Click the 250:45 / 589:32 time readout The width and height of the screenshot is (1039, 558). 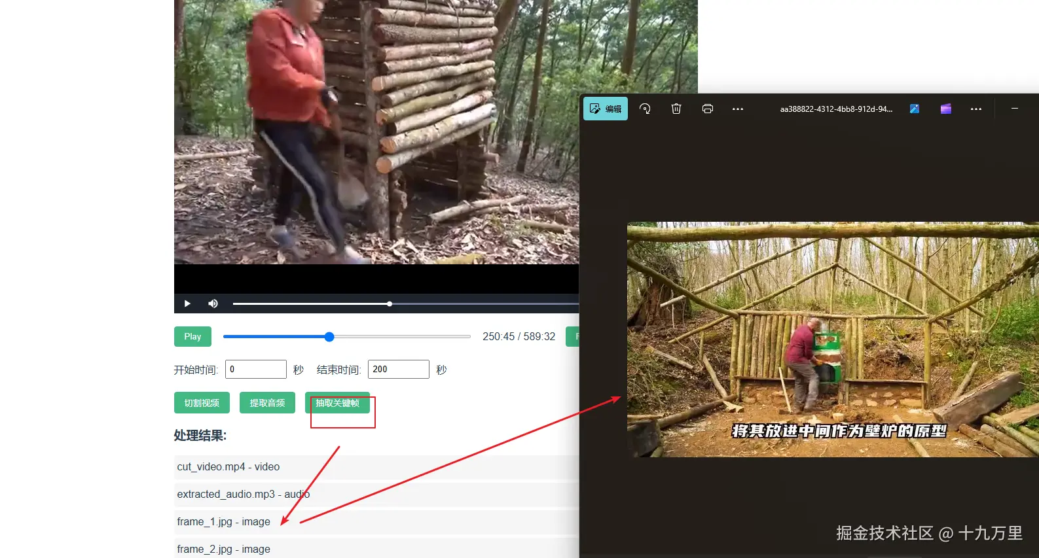(519, 336)
